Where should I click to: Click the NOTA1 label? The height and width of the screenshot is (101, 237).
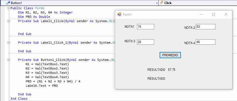(x=129, y=27)
